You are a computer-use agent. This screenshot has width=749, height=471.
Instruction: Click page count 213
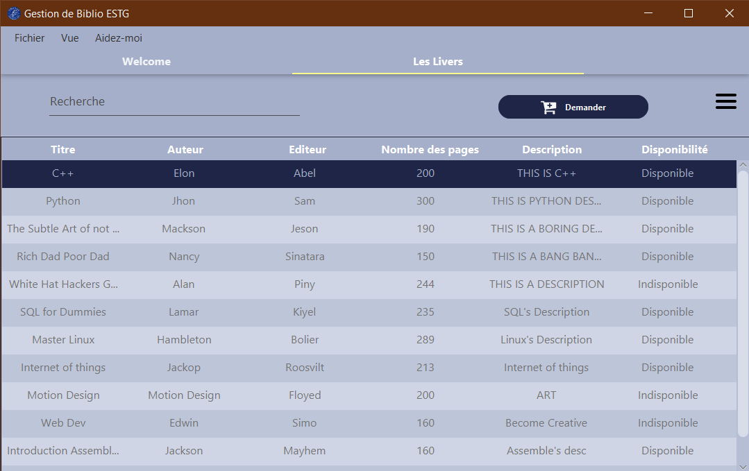425,368
